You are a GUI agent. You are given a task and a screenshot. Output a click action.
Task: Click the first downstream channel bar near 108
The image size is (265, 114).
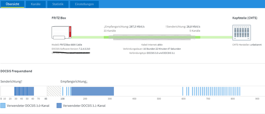point(63,91)
